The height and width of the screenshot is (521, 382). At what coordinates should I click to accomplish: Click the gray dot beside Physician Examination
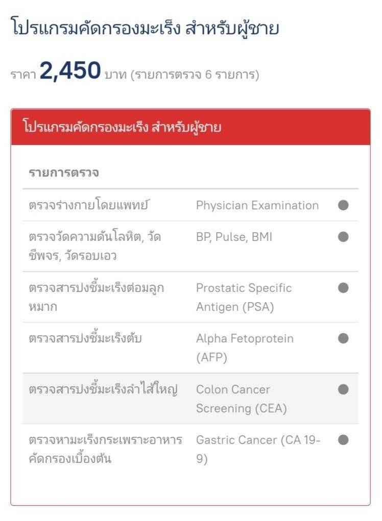click(343, 205)
